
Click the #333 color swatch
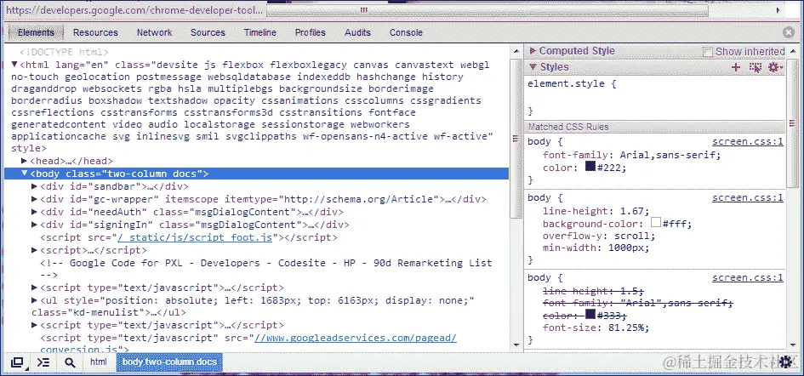pyautogui.click(x=590, y=314)
